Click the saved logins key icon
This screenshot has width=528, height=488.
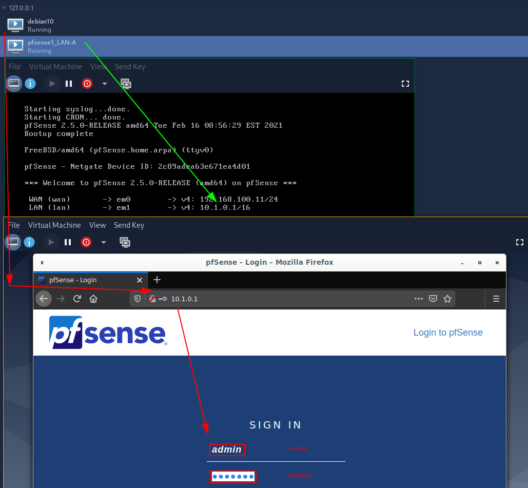pyautogui.click(x=163, y=299)
